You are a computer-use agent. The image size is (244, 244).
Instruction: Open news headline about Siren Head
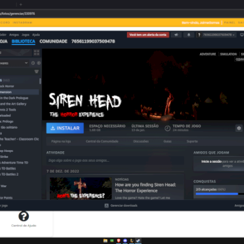pyautogui.click(x=145, y=188)
